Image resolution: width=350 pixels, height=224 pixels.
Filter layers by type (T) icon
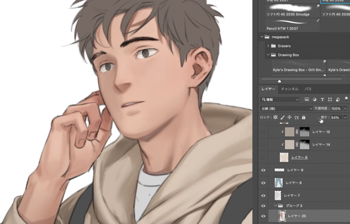click(322, 99)
